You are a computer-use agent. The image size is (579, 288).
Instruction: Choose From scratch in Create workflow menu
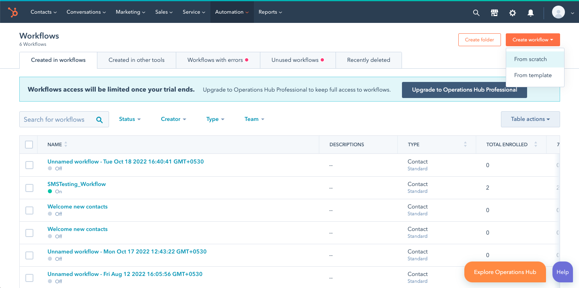pyautogui.click(x=535, y=59)
